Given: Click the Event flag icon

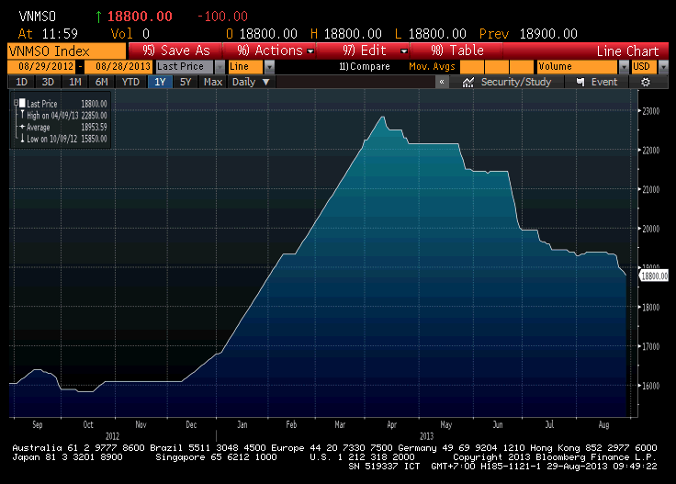Looking at the screenshot, I should pyautogui.click(x=580, y=82).
